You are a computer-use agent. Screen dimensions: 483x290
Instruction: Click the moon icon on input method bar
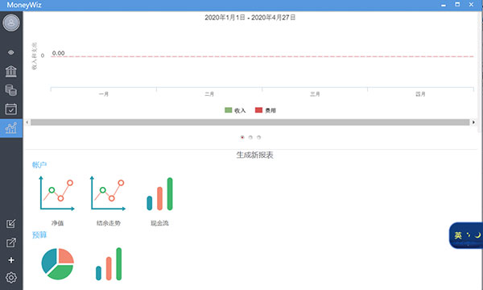click(x=477, y=235)
